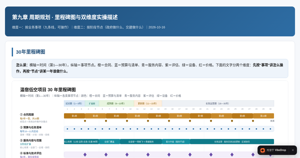The height and width of the screenshot is (158, 300).
Task: Click the 第6期 contract bar
Action: click(179, 116)
